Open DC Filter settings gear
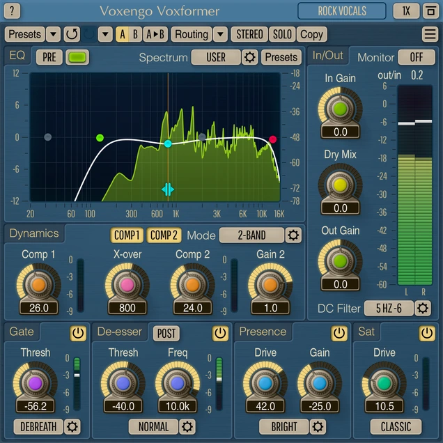 [423, 309]
